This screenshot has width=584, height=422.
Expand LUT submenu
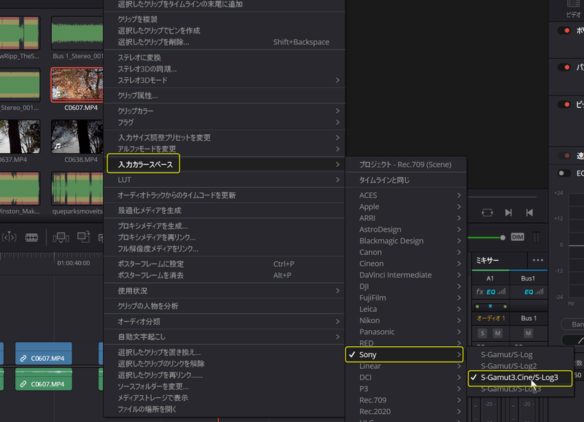(x=225, y=180)
